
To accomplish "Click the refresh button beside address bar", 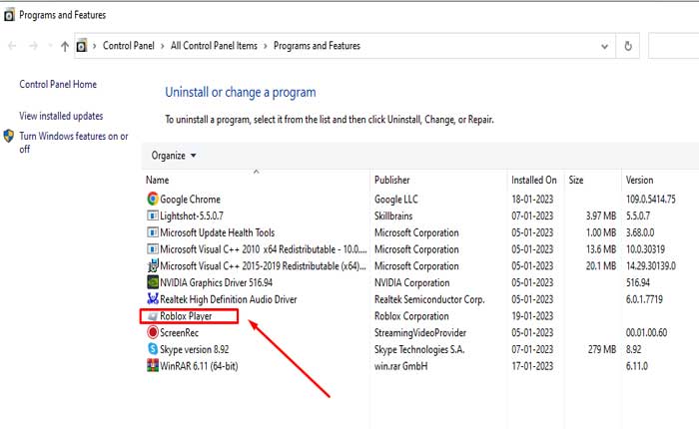I will [628, 46].
